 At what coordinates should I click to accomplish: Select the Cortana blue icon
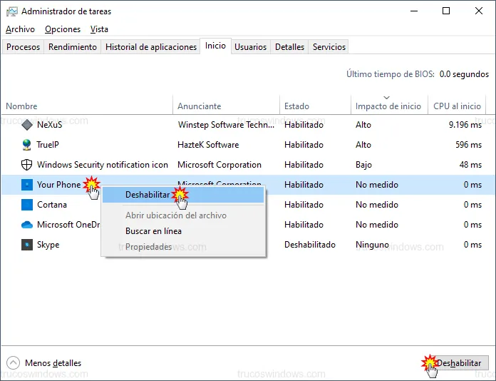(x=27, y=205)
